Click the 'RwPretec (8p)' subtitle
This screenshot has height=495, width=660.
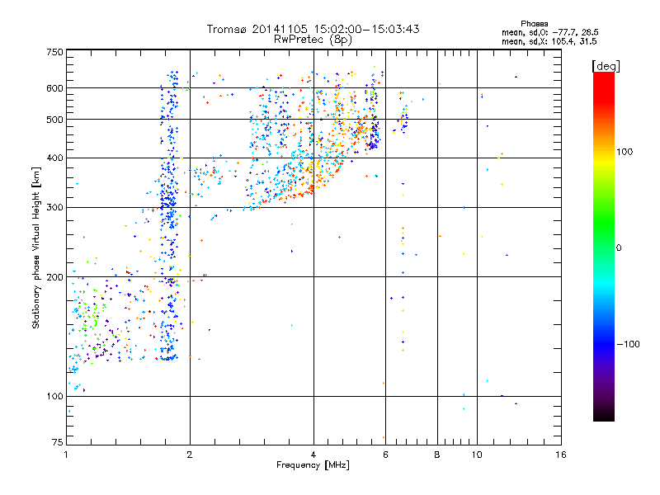[x=313, y=40]
